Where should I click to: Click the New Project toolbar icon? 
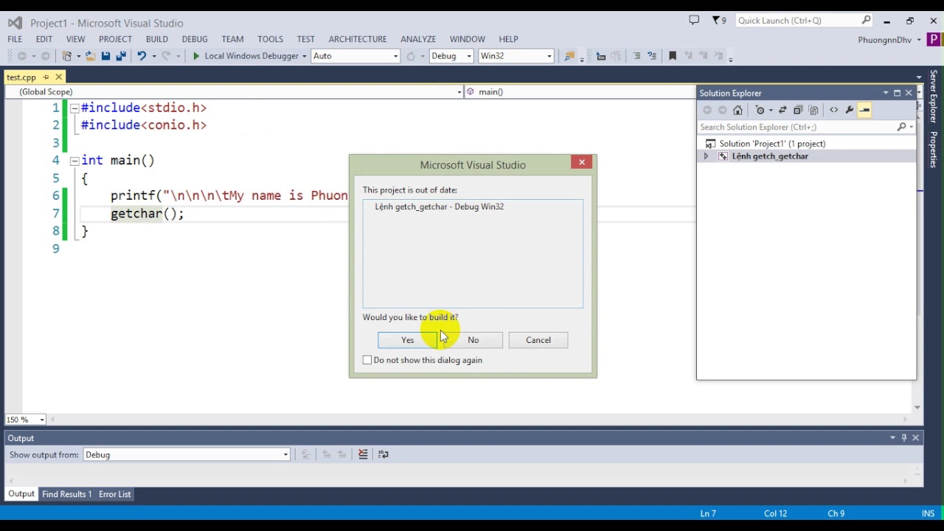click(67, 56)
